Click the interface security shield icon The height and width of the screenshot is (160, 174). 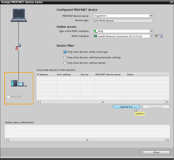pos(156,36)
